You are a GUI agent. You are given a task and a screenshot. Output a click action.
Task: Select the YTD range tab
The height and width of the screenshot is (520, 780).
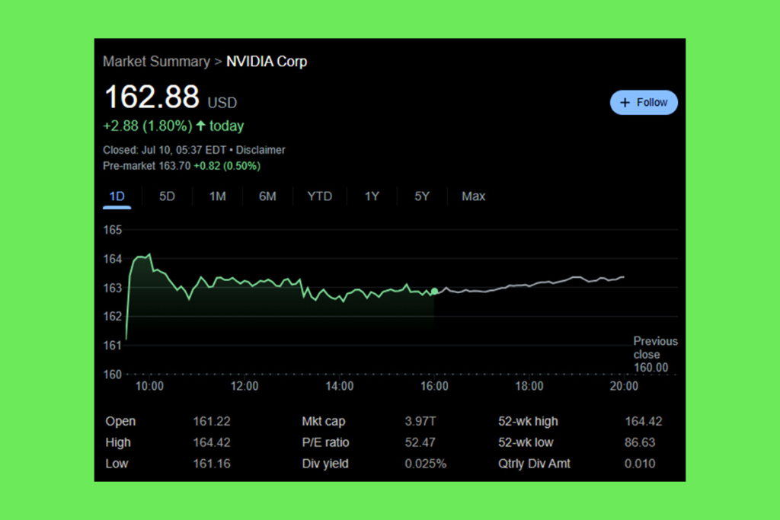320,196
